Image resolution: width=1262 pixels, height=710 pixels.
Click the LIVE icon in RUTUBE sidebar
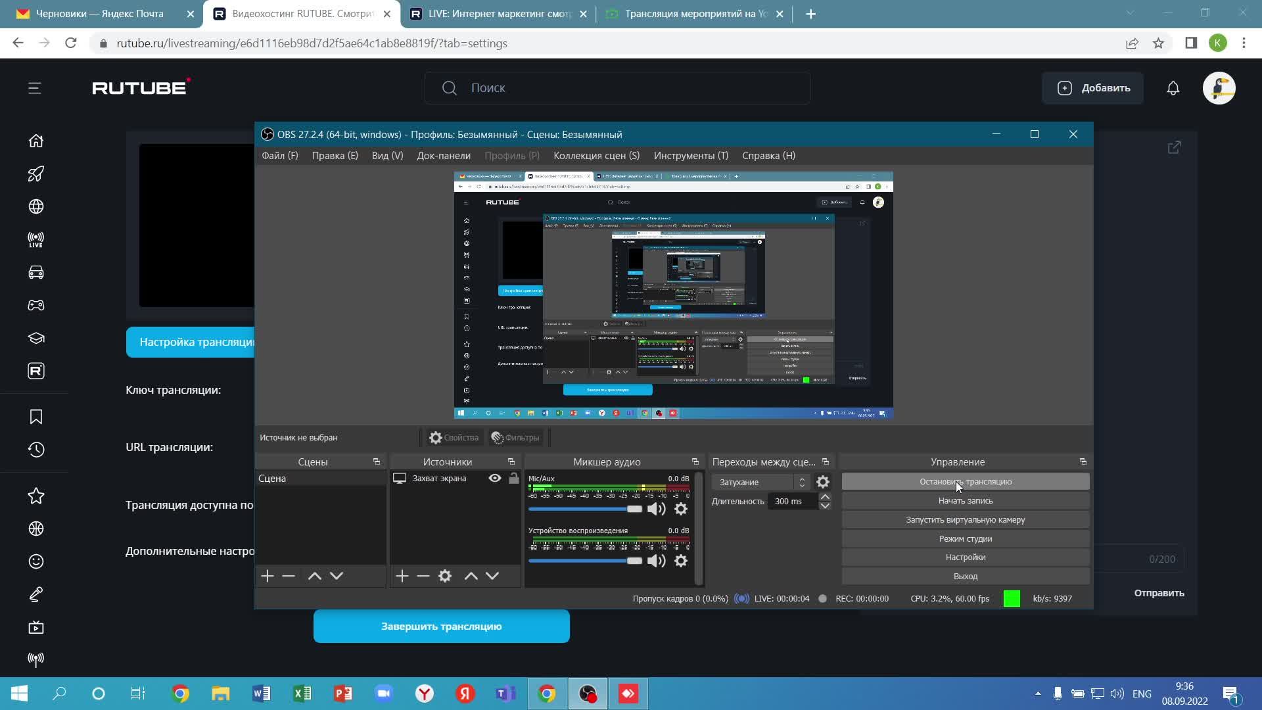(36, 240)
